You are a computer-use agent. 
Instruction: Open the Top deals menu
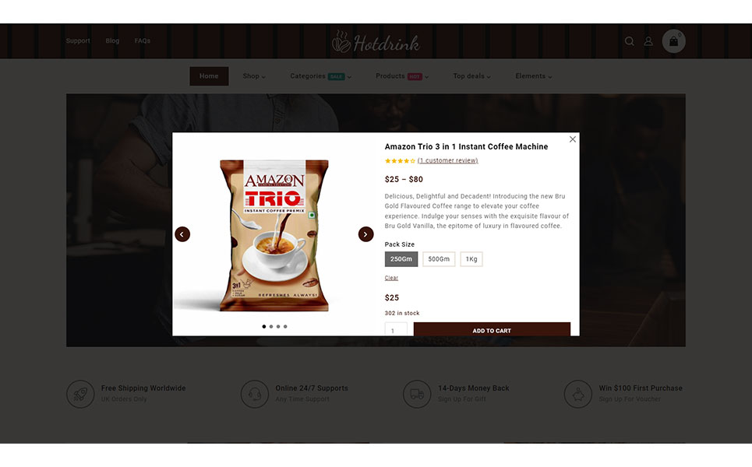pyautogui.click(x=471, y=76)
